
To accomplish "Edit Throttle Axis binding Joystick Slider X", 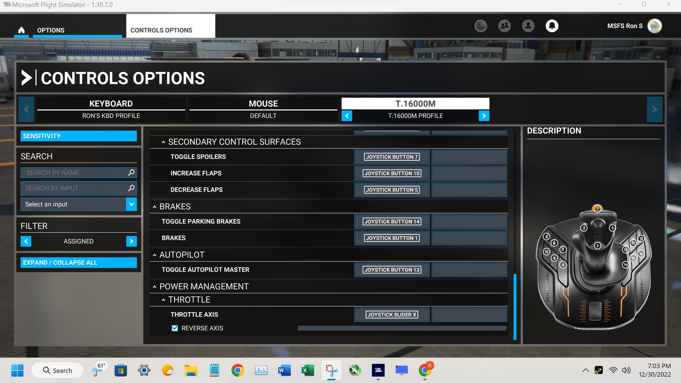I will [392, 315].
